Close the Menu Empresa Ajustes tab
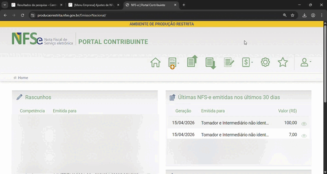 pos(118,5)
